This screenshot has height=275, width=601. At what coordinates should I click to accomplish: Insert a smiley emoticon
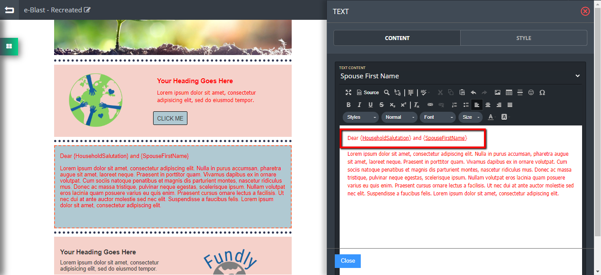(x=531, y=92)
